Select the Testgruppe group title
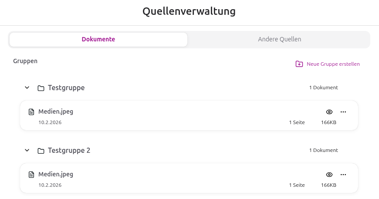 (x=66, y=88)
